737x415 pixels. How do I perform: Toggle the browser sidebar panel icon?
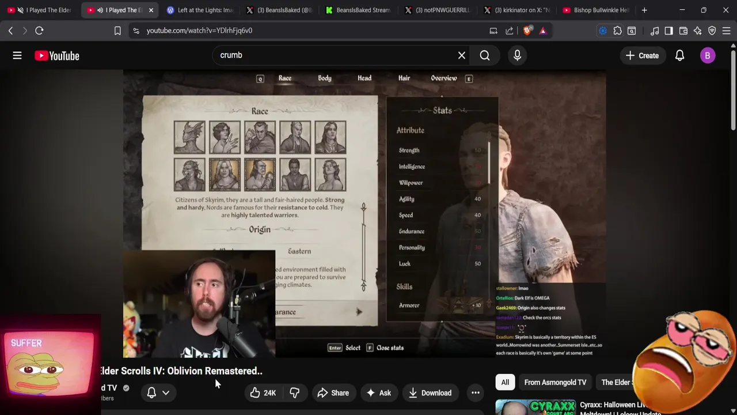pos(668,31)
